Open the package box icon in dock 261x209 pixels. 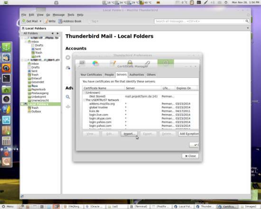[6, 130]
